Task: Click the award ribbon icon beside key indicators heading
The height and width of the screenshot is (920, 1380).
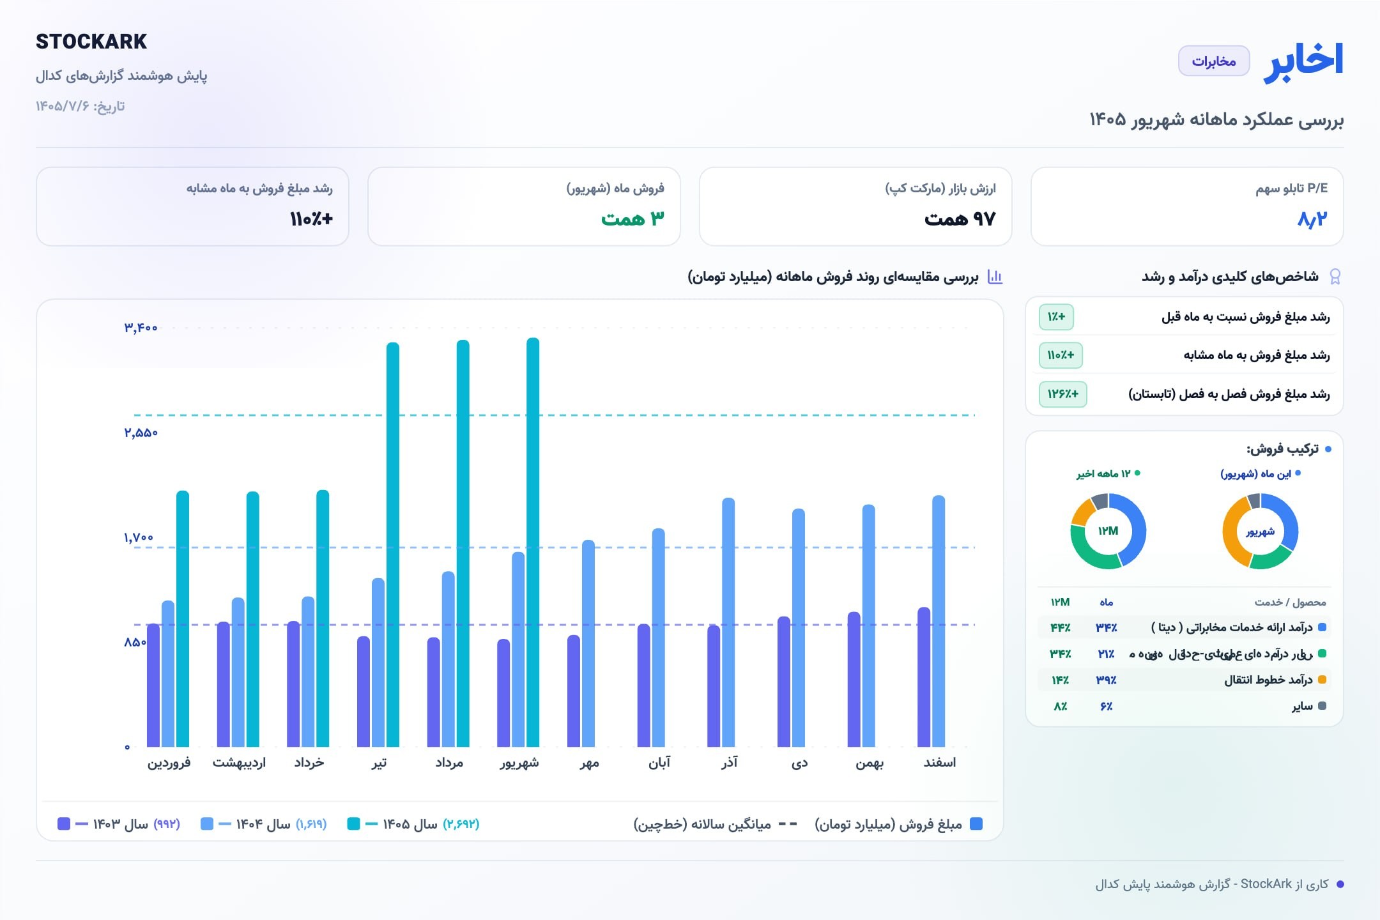Action: click(1335, 277)
